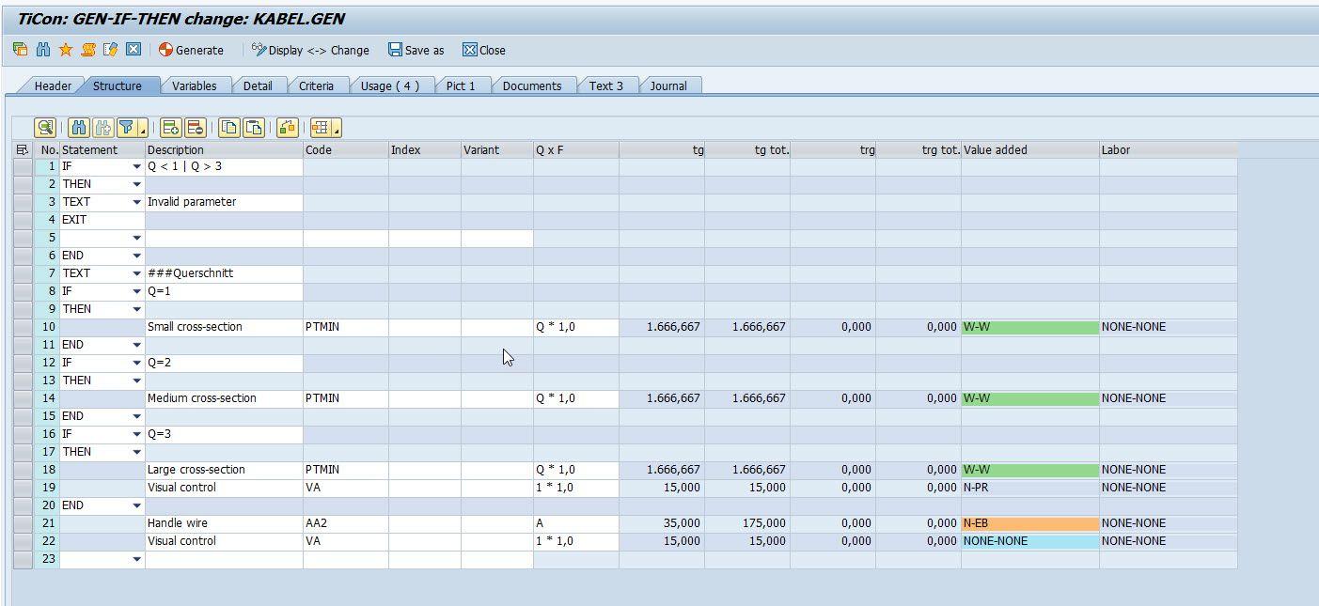Image resolution: width=1319 pixels, height=606 pixels.
Task: Open the Statement dropdown for row 12
Action: pos(137,363)
